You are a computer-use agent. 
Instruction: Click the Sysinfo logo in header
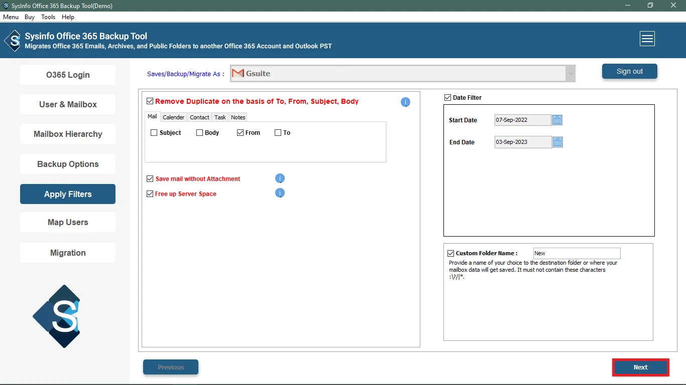coord(13,40)
